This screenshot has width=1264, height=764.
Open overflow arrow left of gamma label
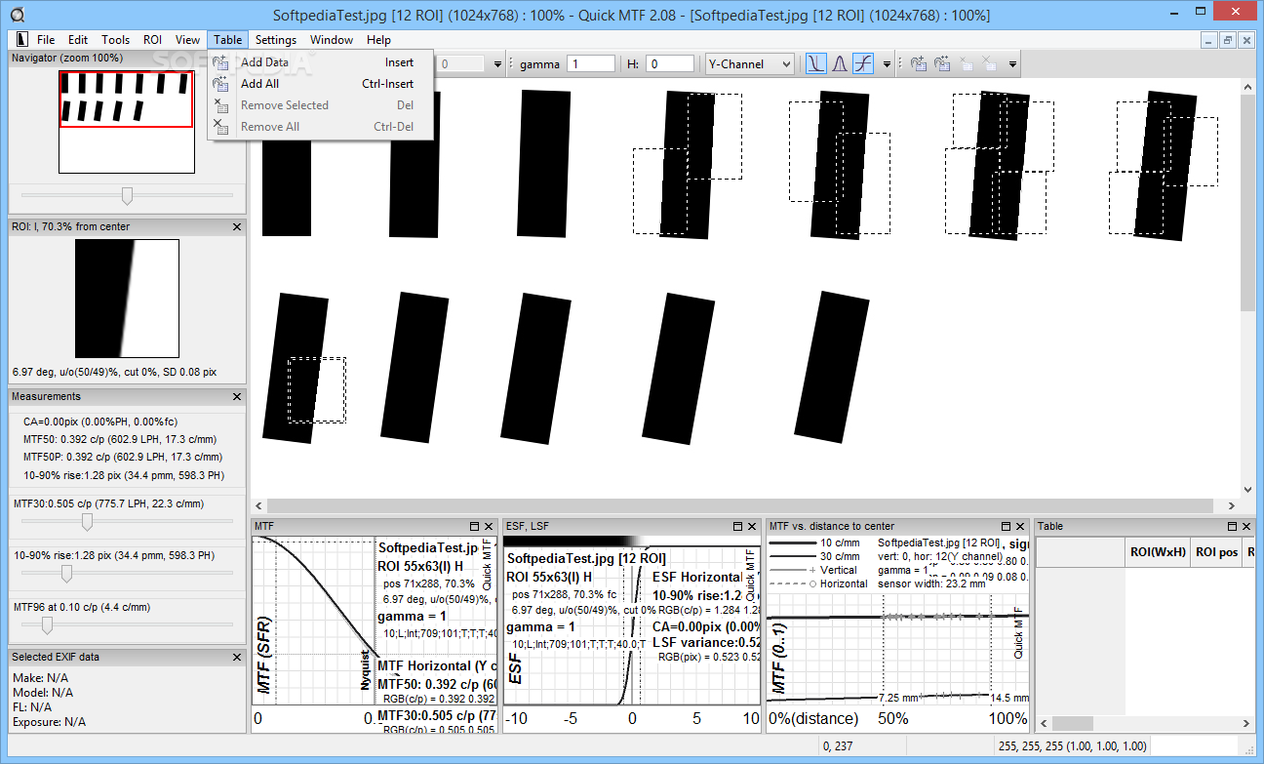[x=498, y=64]
